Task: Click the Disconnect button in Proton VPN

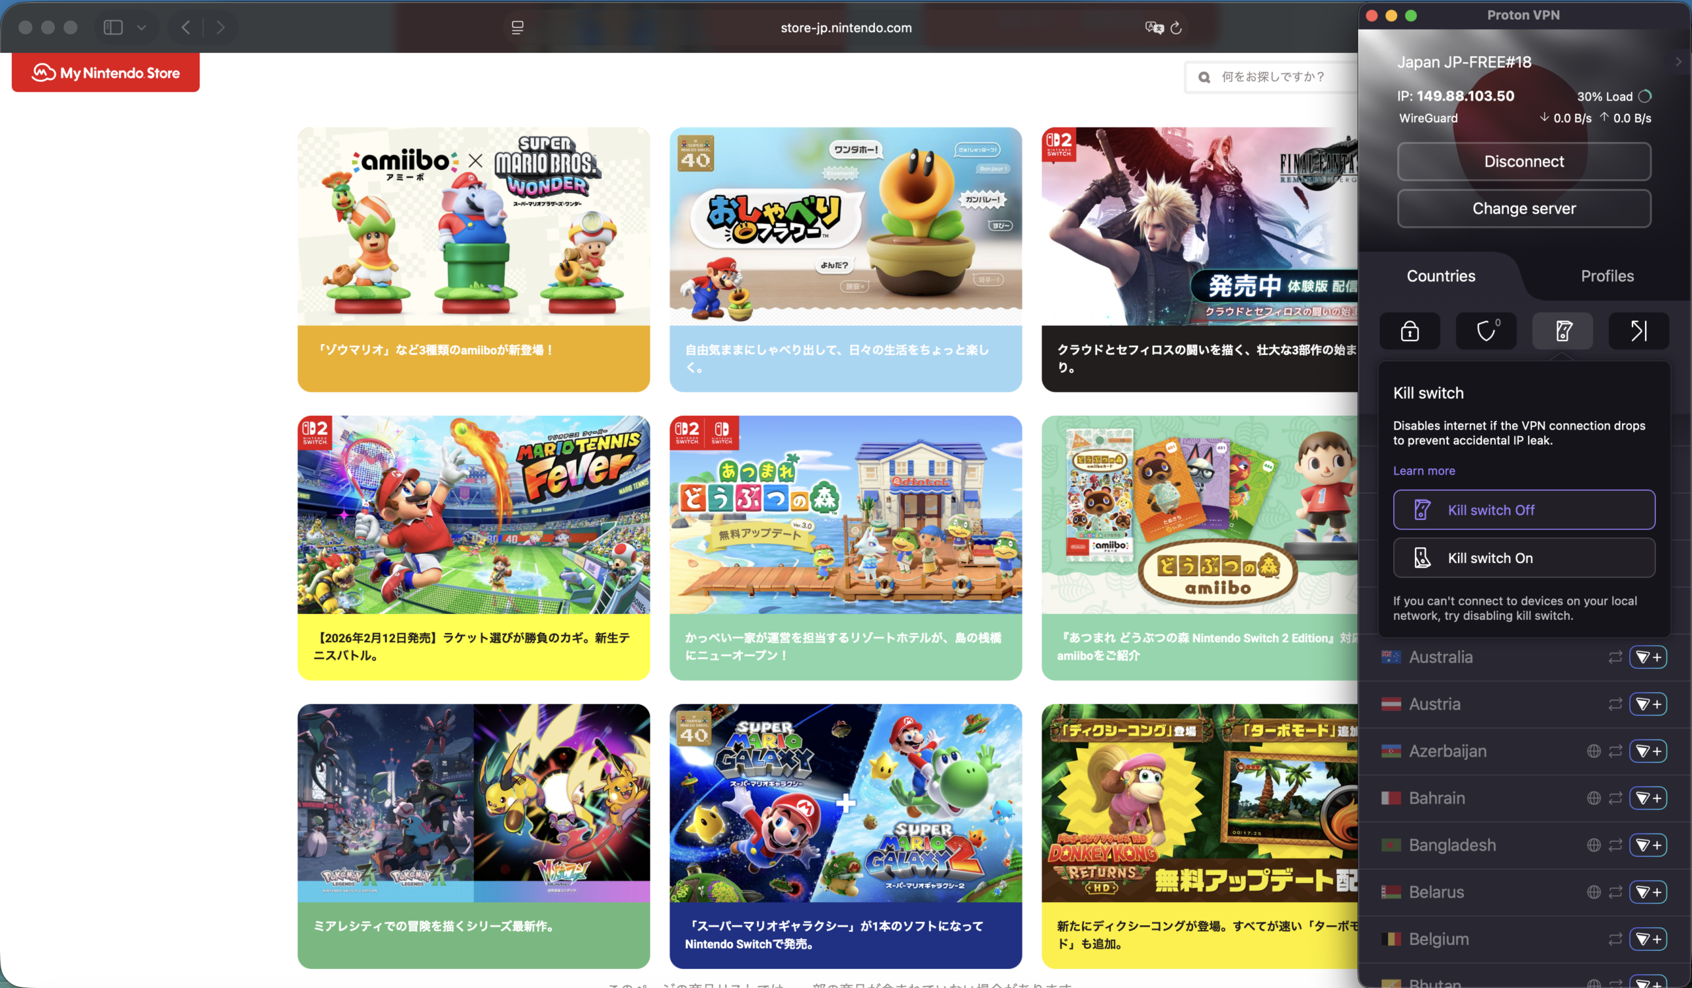Action: [x=1524, y=161]
